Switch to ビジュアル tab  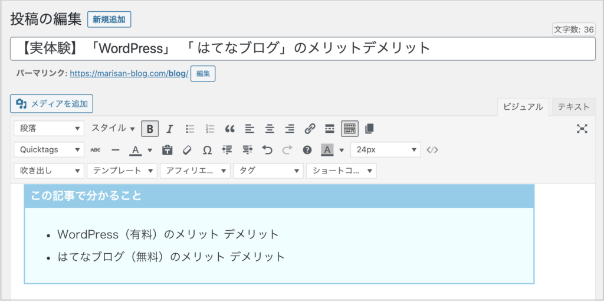click(523, 107)
